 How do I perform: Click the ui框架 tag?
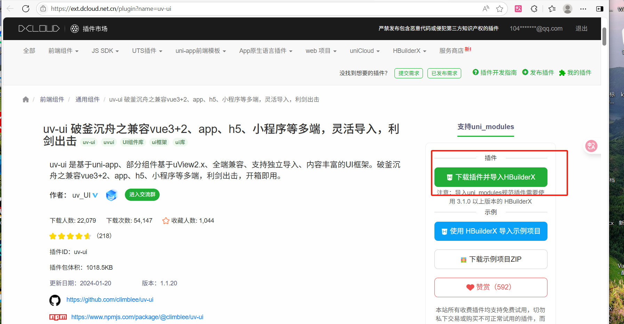[159, 142]
